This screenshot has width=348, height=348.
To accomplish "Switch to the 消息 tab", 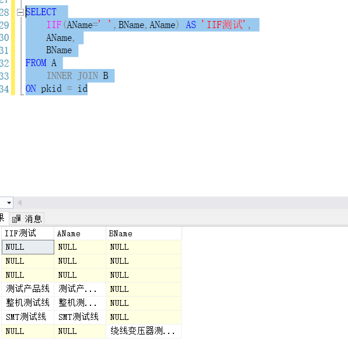I will [27, 219].
